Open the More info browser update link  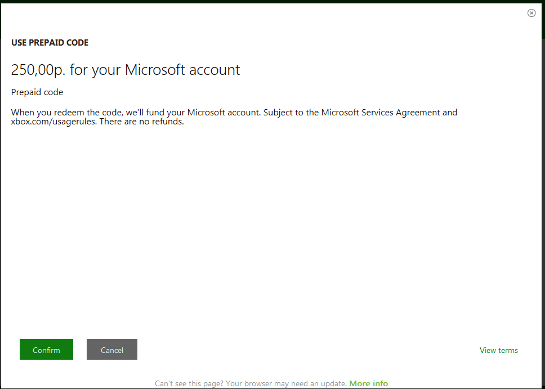[368, 383]
